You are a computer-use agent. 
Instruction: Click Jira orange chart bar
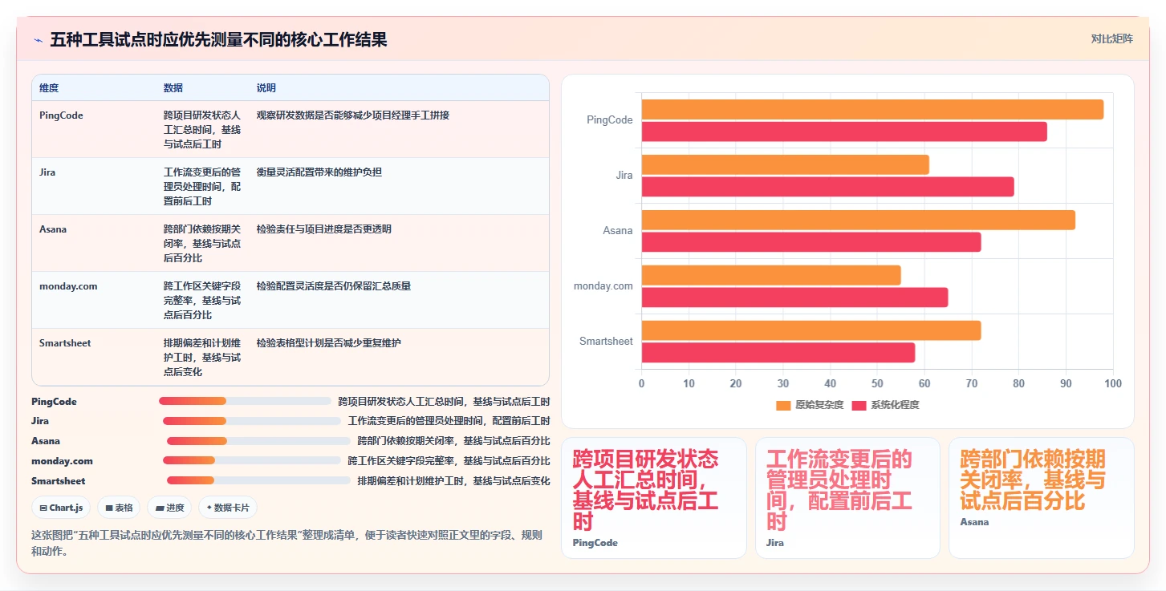(786, 164)
